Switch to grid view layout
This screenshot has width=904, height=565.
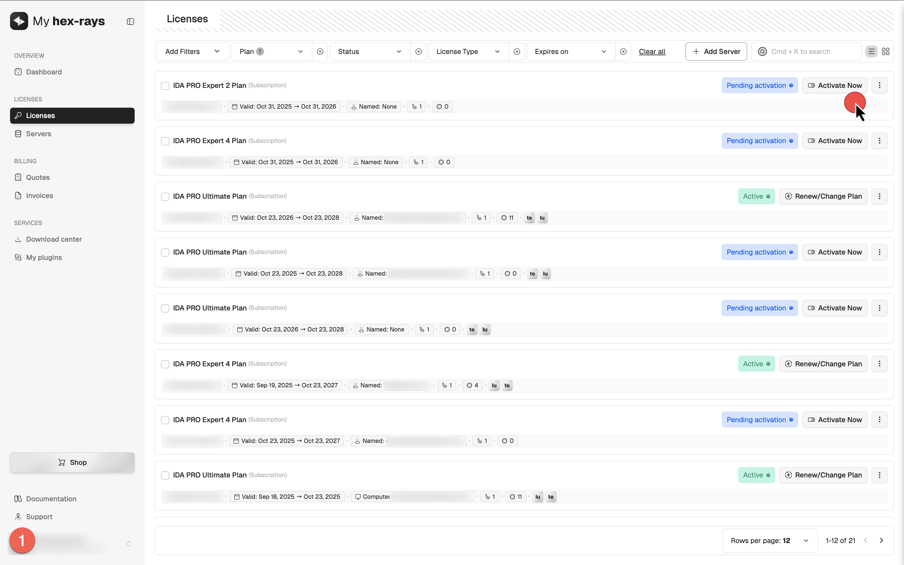(x=885, y=51)
